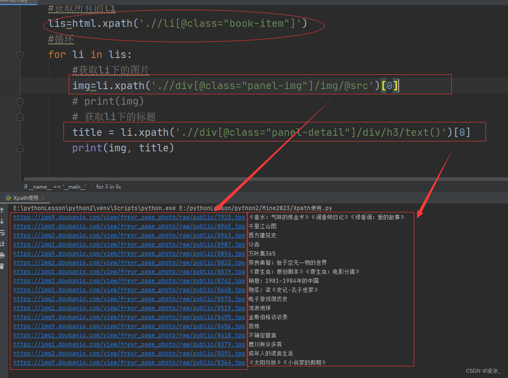Toggle fold marker beside 'print(img, title)' line

[20, 148]
